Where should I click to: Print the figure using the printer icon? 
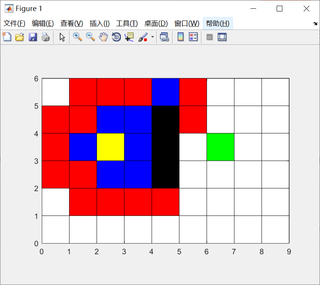pos(46,37)
